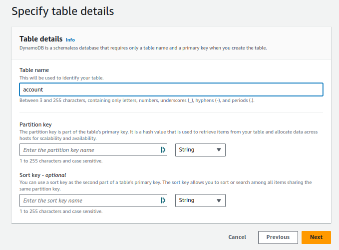Click the Next button
The image size is (339, 250).
[316, 237]
